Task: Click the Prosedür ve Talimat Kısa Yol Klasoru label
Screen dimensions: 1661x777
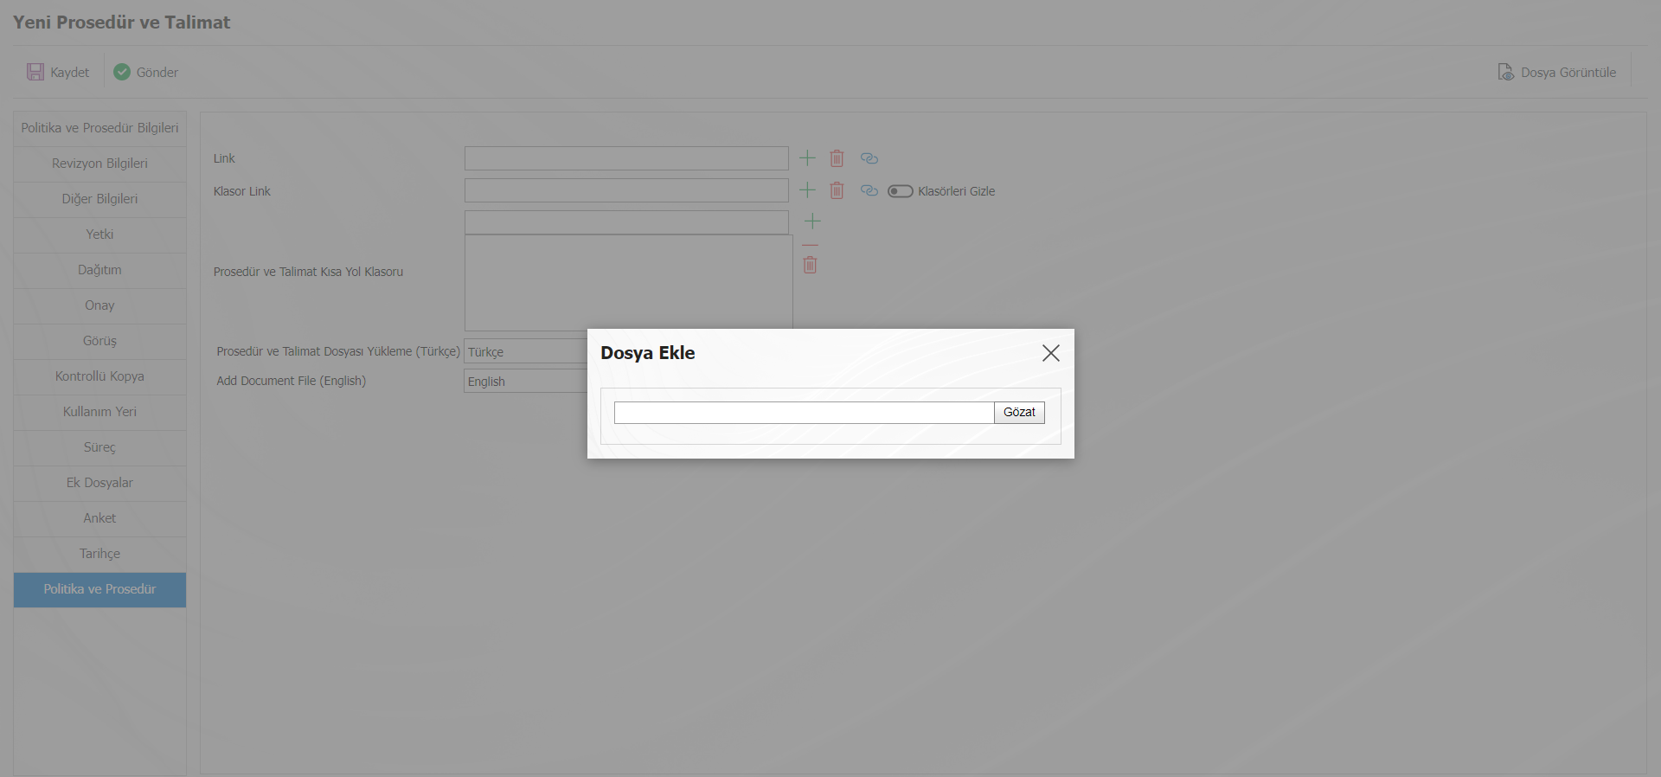Action: point(308,272)
